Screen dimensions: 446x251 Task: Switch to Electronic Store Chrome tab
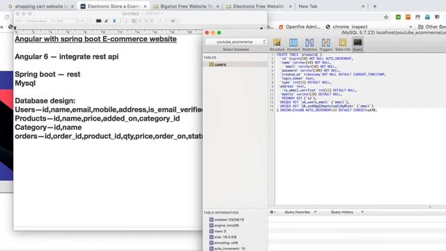pyautogui.click(x=114, y=6)
